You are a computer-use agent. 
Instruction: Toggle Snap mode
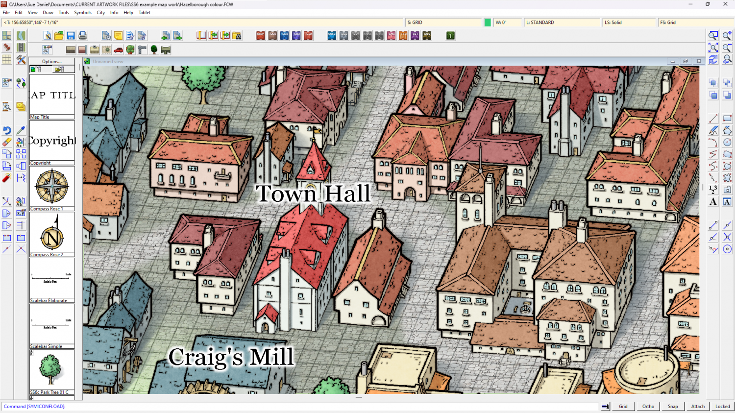pos(673,406)
